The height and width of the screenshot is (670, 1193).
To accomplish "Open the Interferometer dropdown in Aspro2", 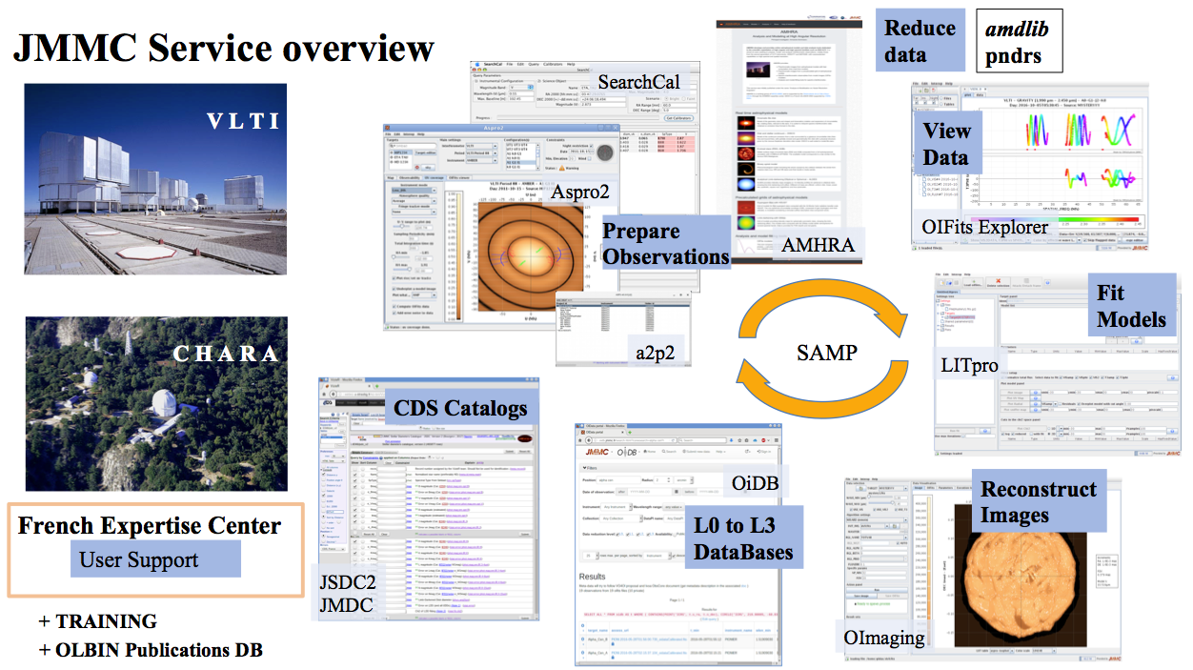I will coord(481,146).
